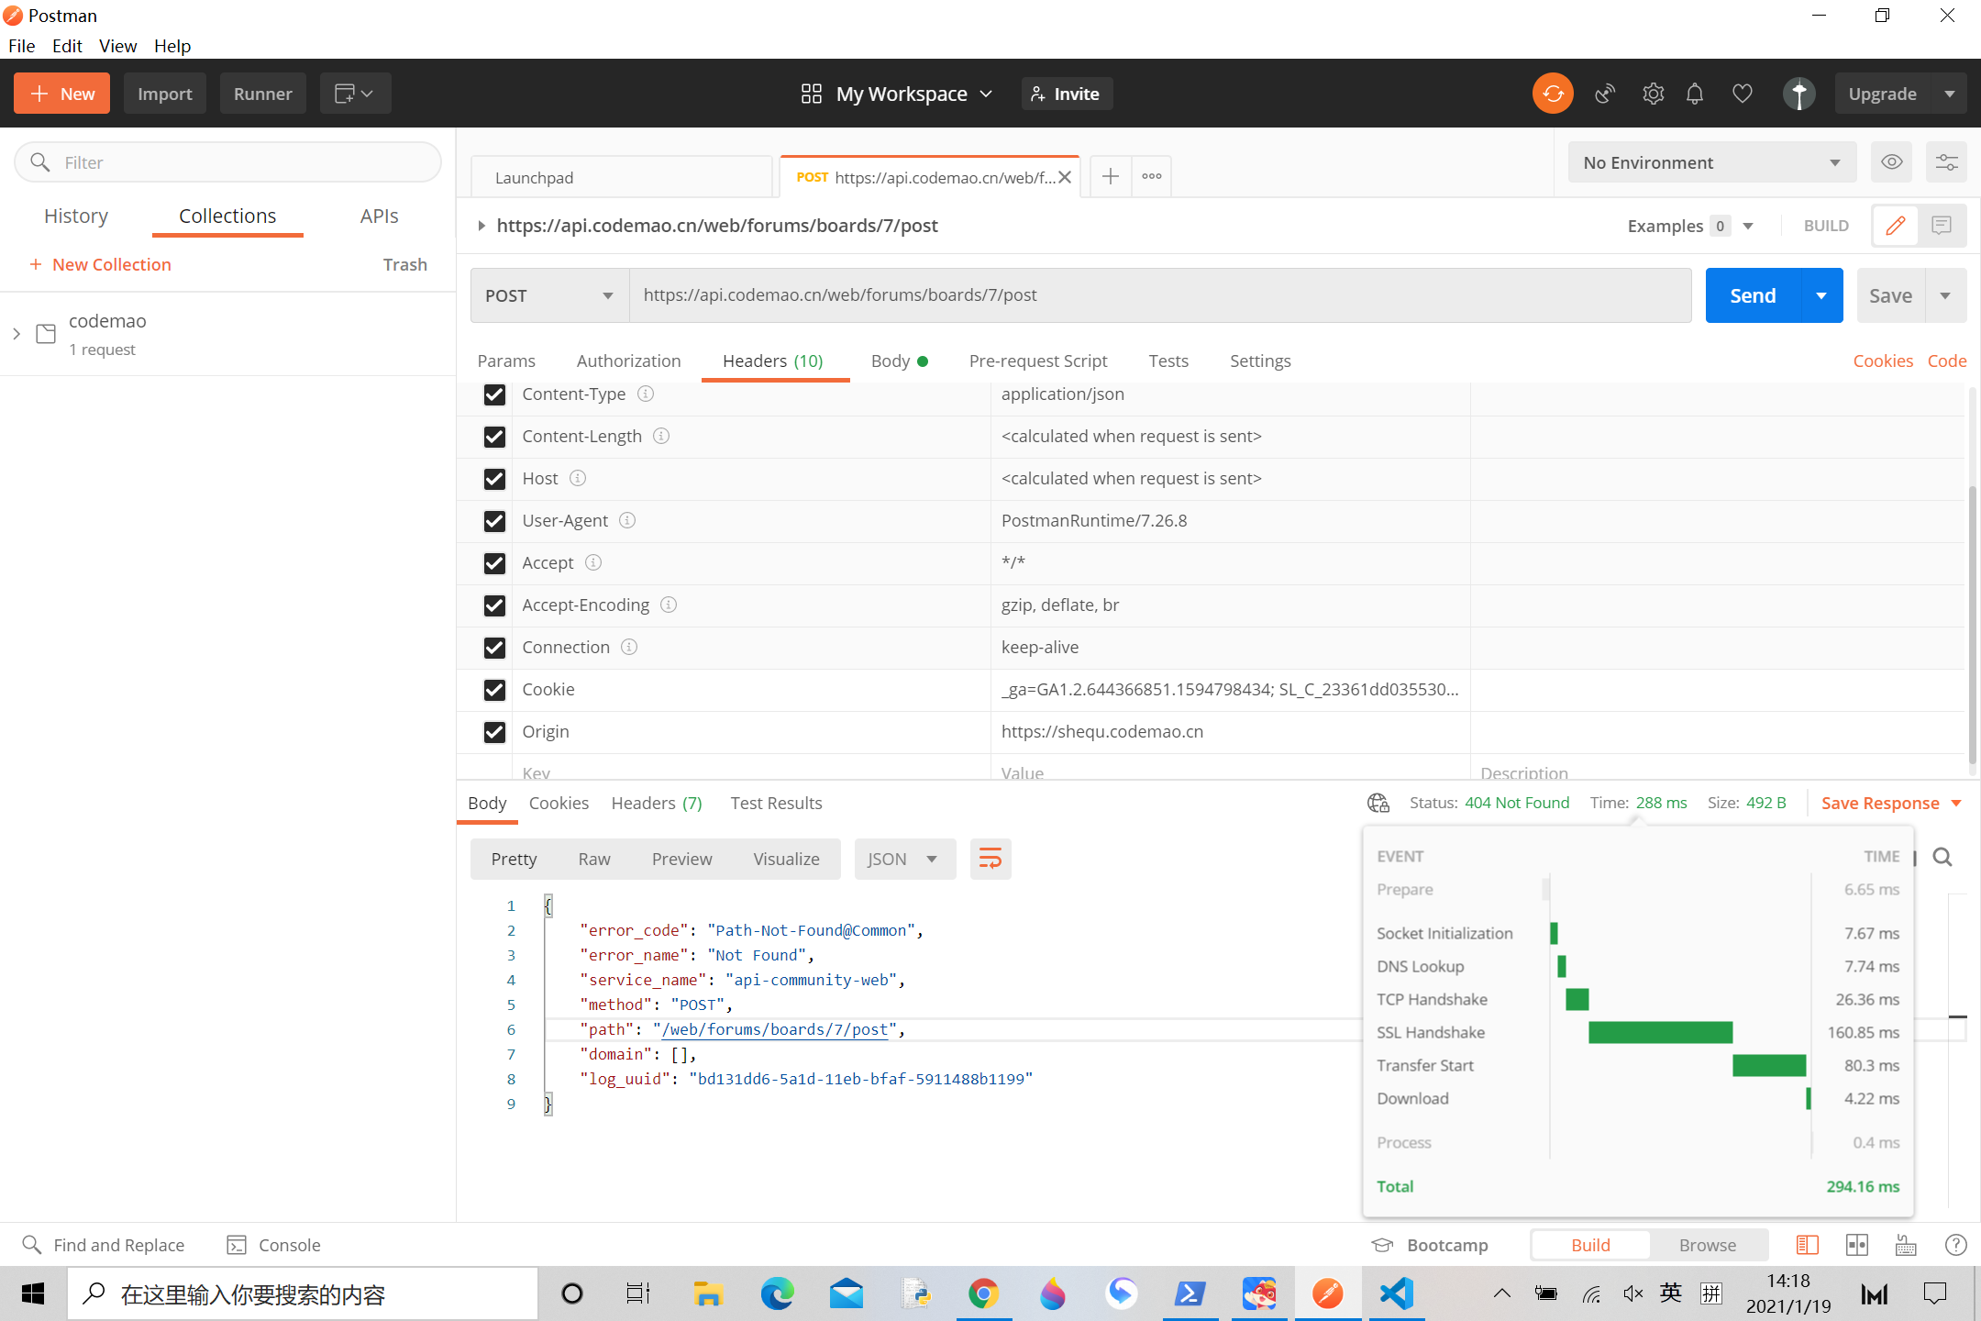Click the environment quick look eye icon

pos(1891,162)
